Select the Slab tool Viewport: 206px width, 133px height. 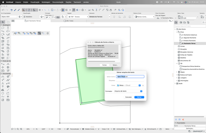pos(8,31)
